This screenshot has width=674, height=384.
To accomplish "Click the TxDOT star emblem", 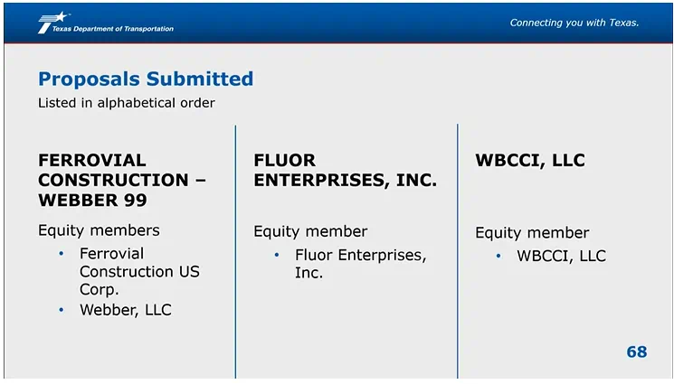I will coord(53,23).
